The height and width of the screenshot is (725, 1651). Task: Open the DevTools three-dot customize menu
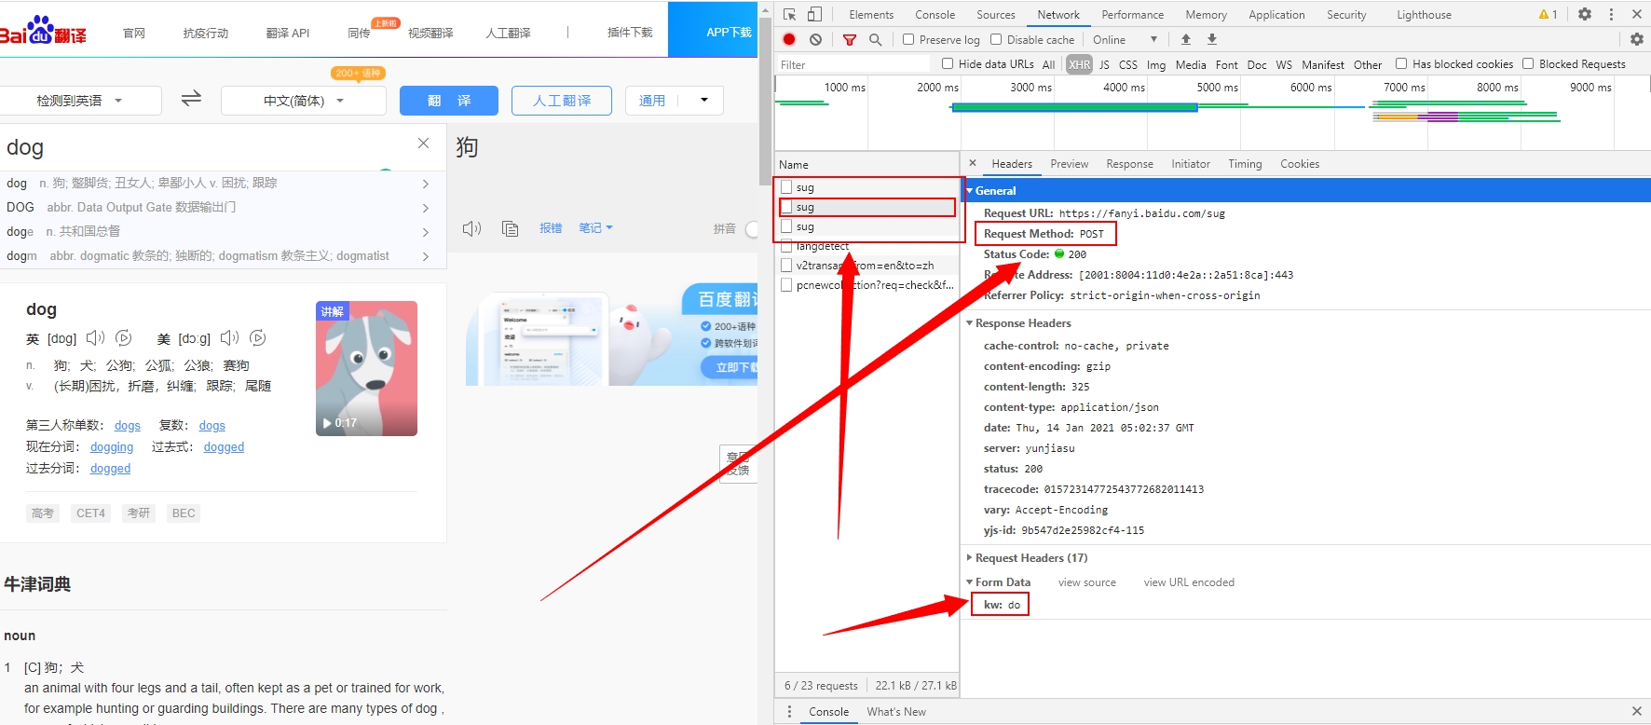[x=1610, y=14]
